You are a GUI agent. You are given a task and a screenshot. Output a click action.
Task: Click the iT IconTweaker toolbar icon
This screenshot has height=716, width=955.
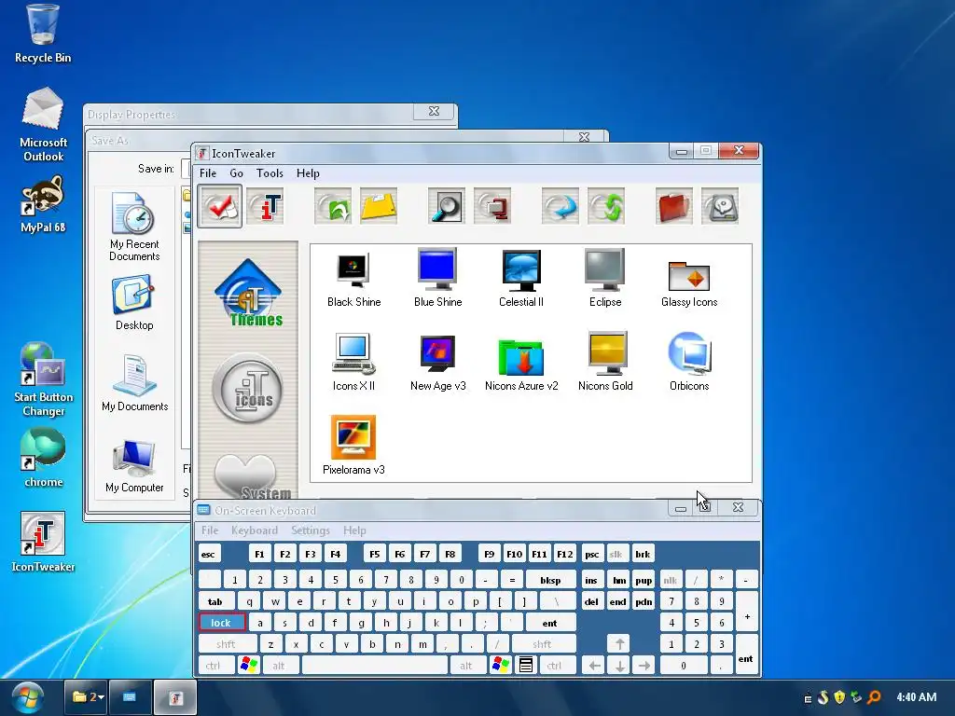point(265,207)
